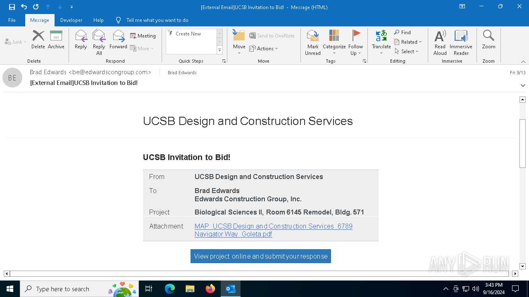This screenshot has height=297, width=529.
Task: Choose Reply All
Action: (99, 42)
